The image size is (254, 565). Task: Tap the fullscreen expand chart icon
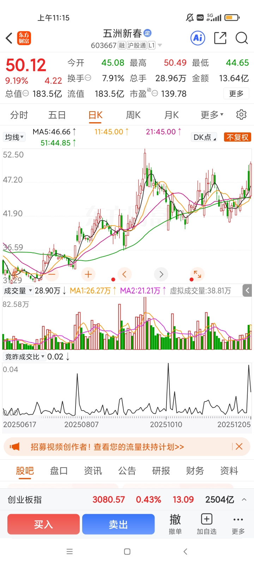pos(198,274)
